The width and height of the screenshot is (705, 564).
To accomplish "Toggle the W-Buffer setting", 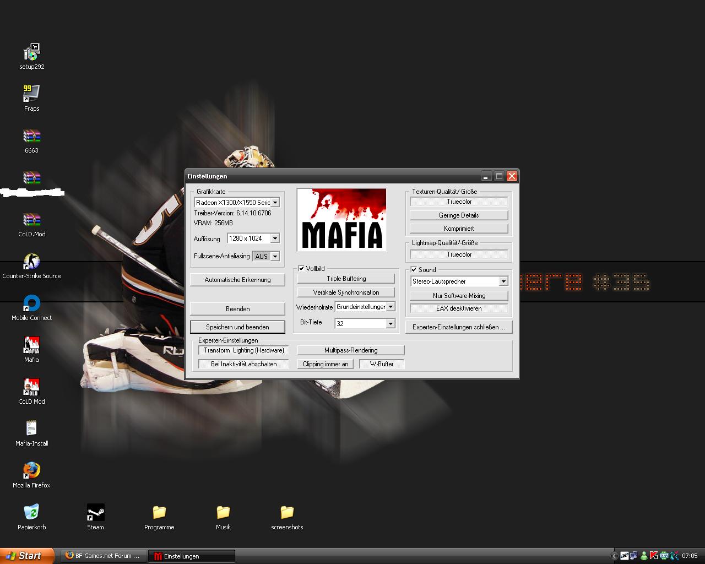I will coord(382,364).
